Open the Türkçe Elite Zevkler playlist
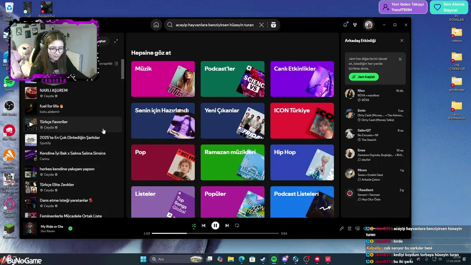471x265 pixels. click(x=73, y=187)
